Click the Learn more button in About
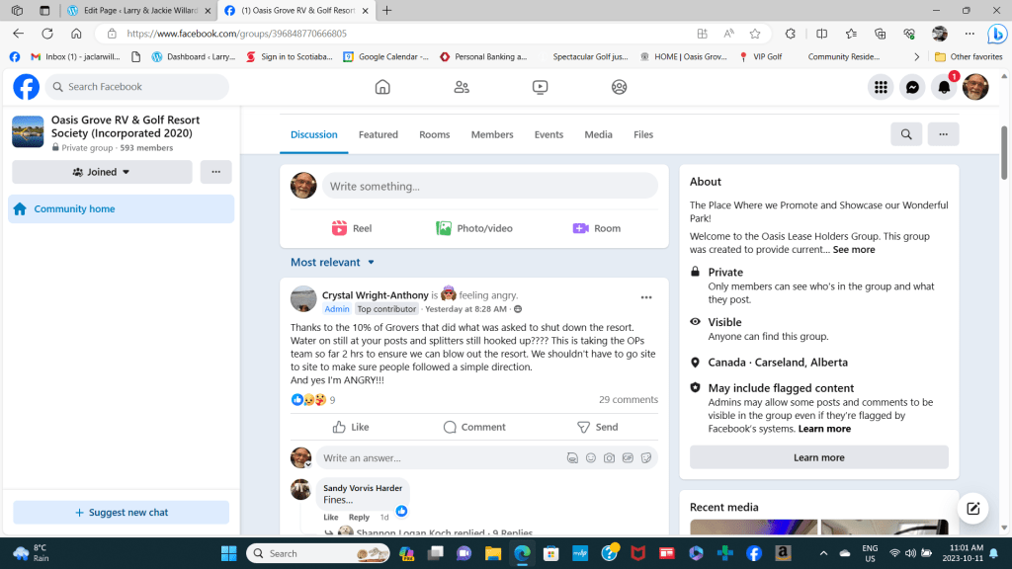The width and height of the screenshot is (1012, 569). coord(818,457)
